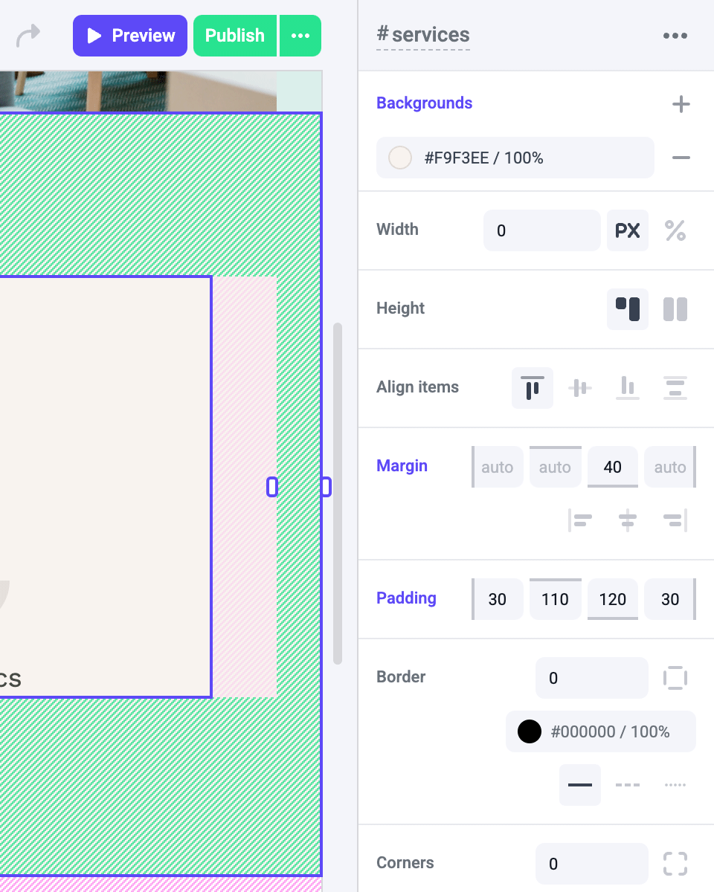
Task: Stretch items alignment option
Action: coord(675,388)
